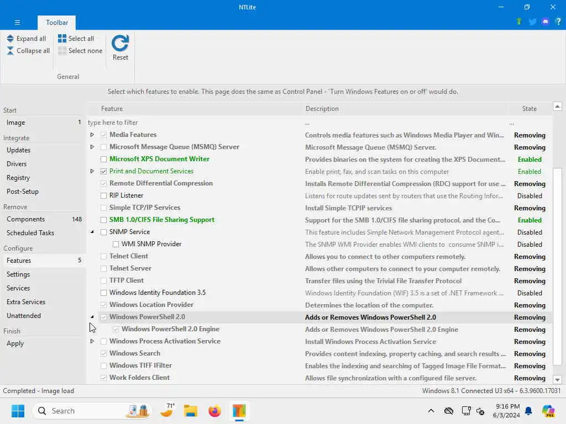Toggle Windows Identity Foundation 3.5 checkbox

click(x=103, y=293)
